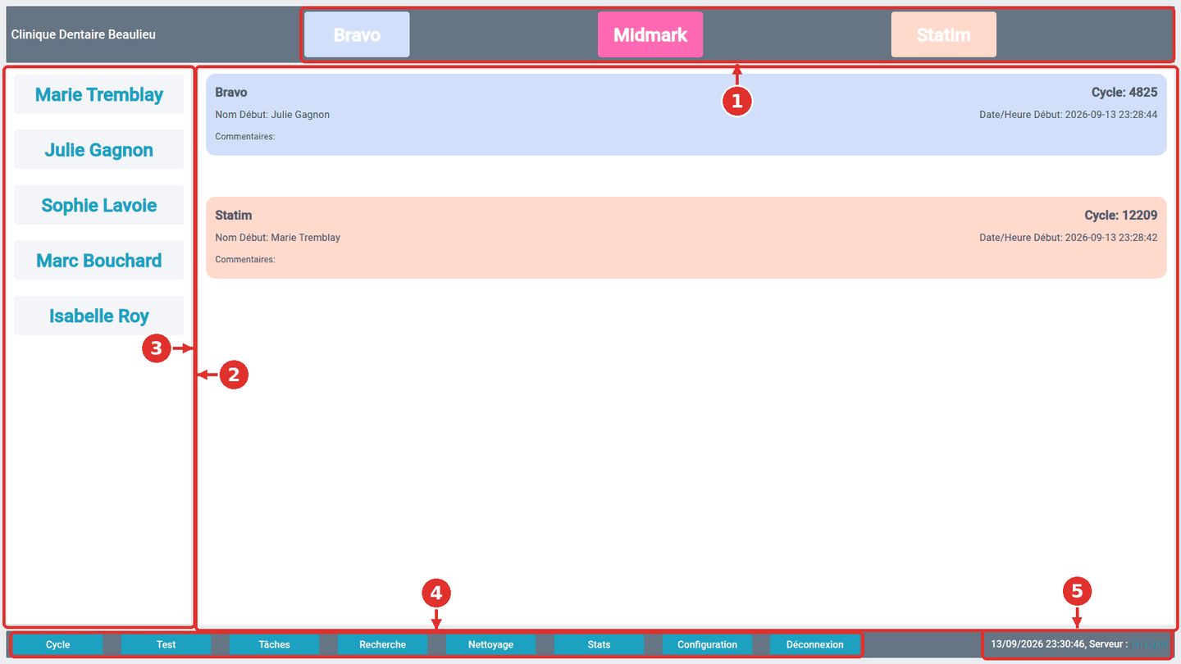Open the Statim cycle 12209 card

pos(686,238)
